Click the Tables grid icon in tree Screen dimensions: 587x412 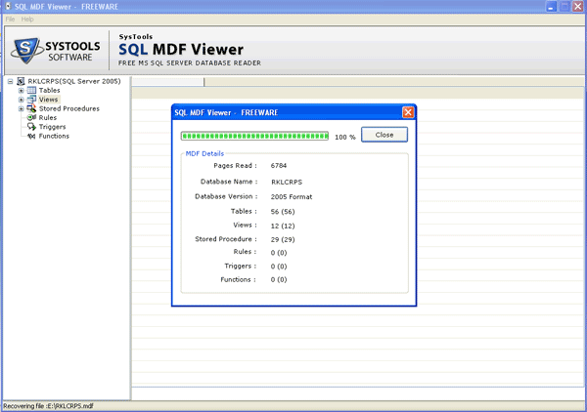pos(31,90)
